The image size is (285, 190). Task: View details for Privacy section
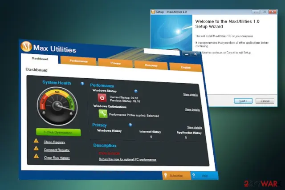(x=195, y=127)
